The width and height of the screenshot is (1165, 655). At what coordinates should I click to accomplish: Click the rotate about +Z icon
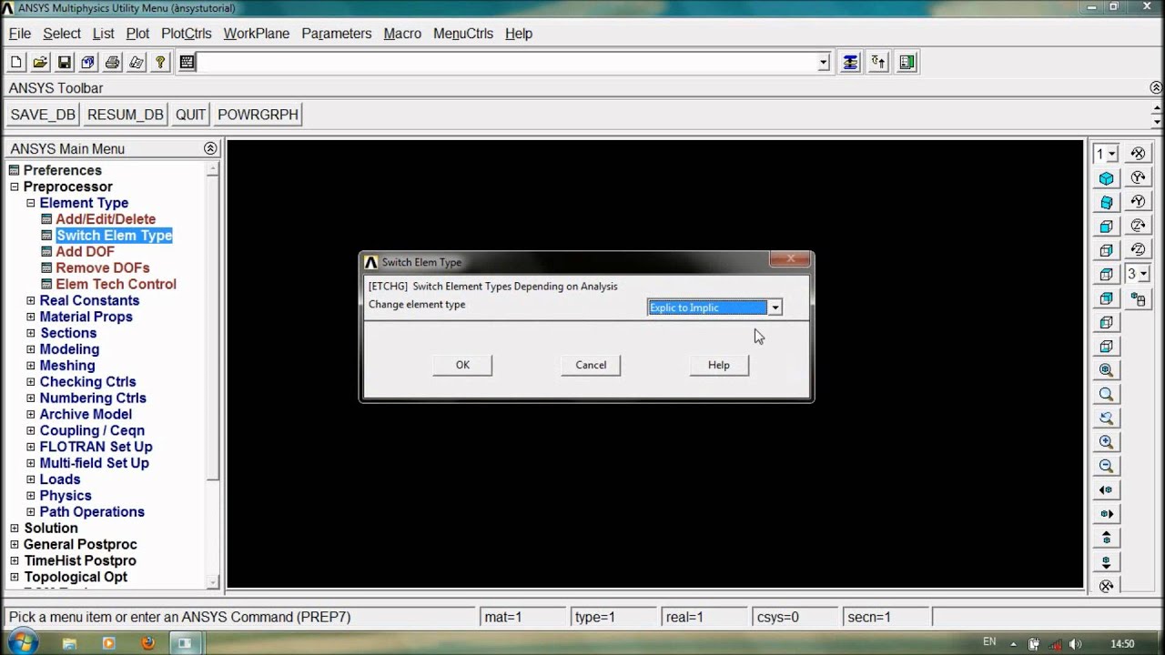tap(1137, 226)
